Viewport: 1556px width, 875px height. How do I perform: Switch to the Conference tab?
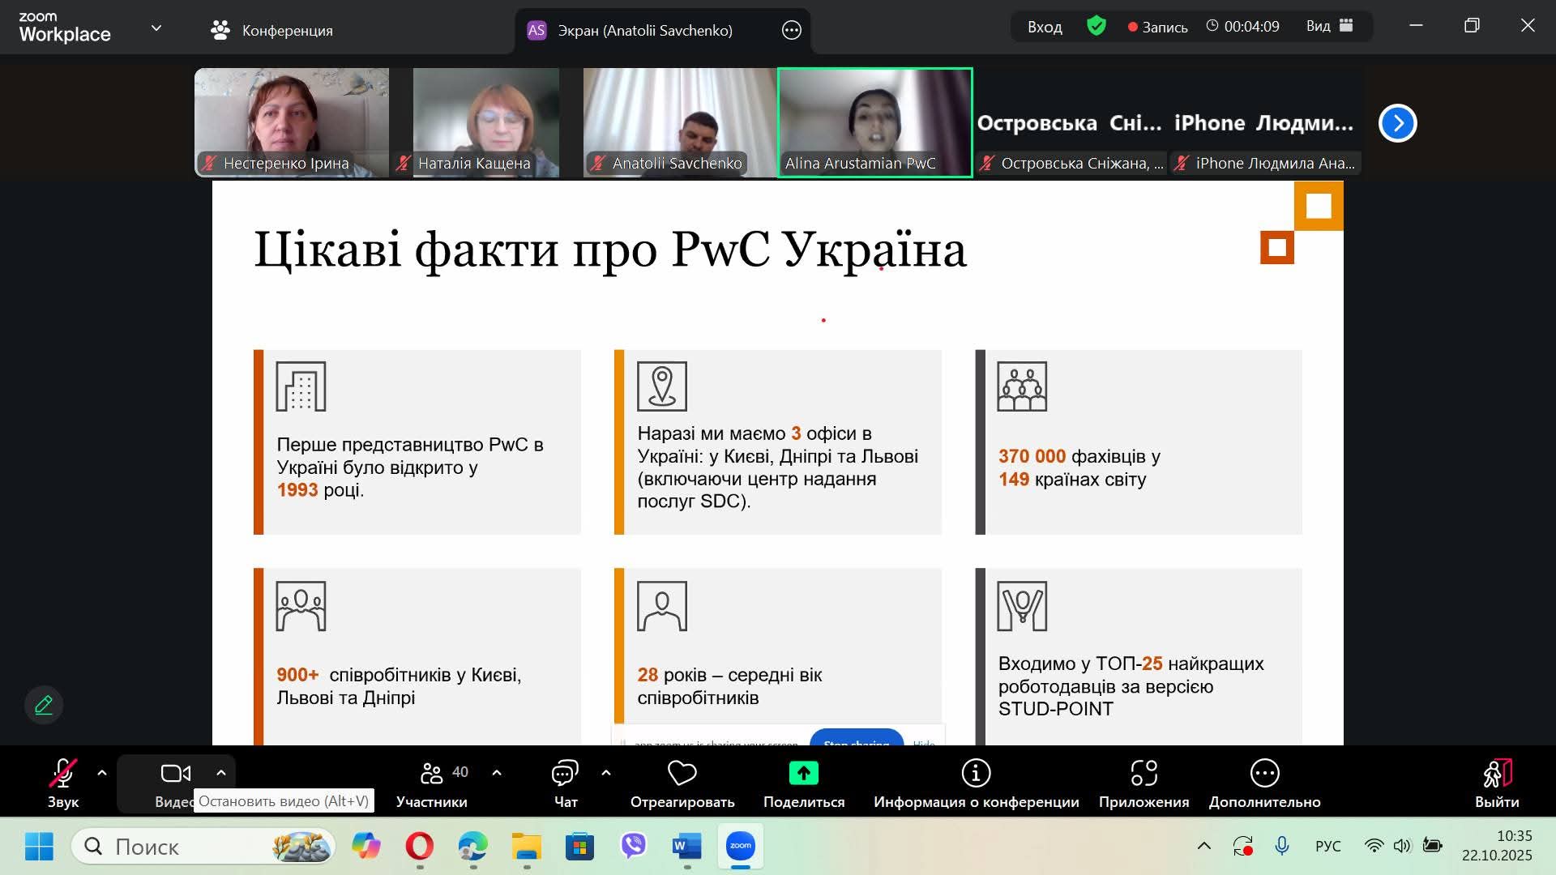point(272,31)
